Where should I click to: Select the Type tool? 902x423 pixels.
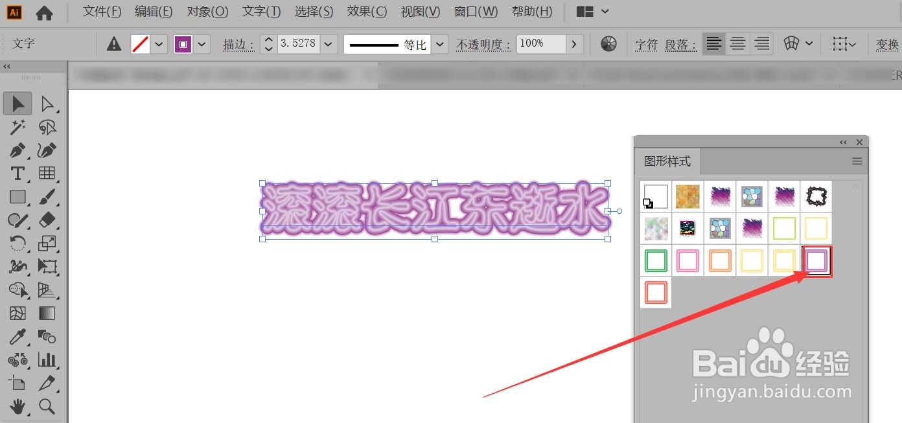[17, 174]
